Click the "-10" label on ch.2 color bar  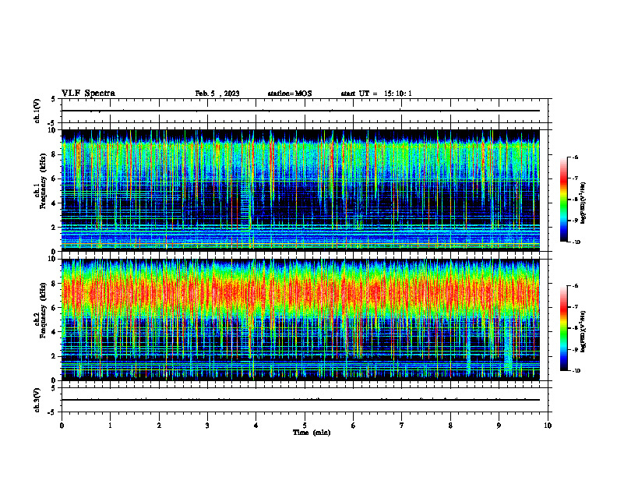(576, 371)
